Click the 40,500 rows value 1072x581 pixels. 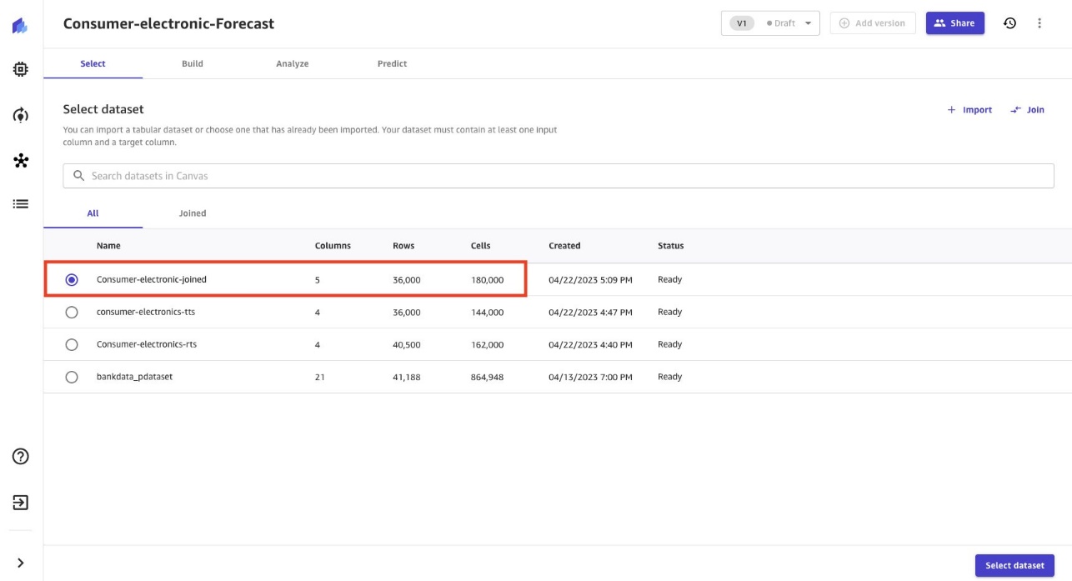pyautogui.click(x=407, y=344)
